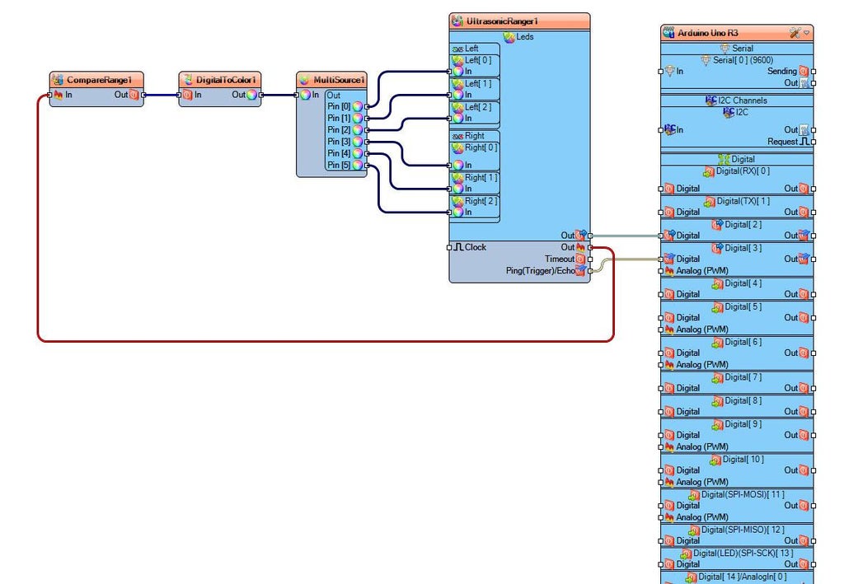Image resolution: width=844 pixels, height=584 pixels.
Task: Click the color Out pin icon on DigitalToColor1
Action: coord(252,95)
